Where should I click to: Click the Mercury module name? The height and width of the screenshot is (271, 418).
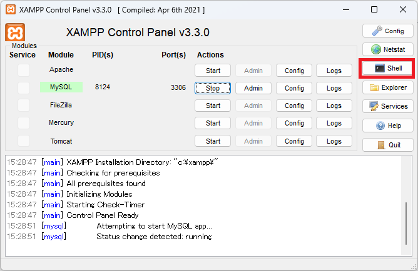click(x=61, y=122)
